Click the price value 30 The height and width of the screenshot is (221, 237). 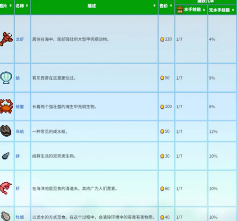(x=167, y=156)
